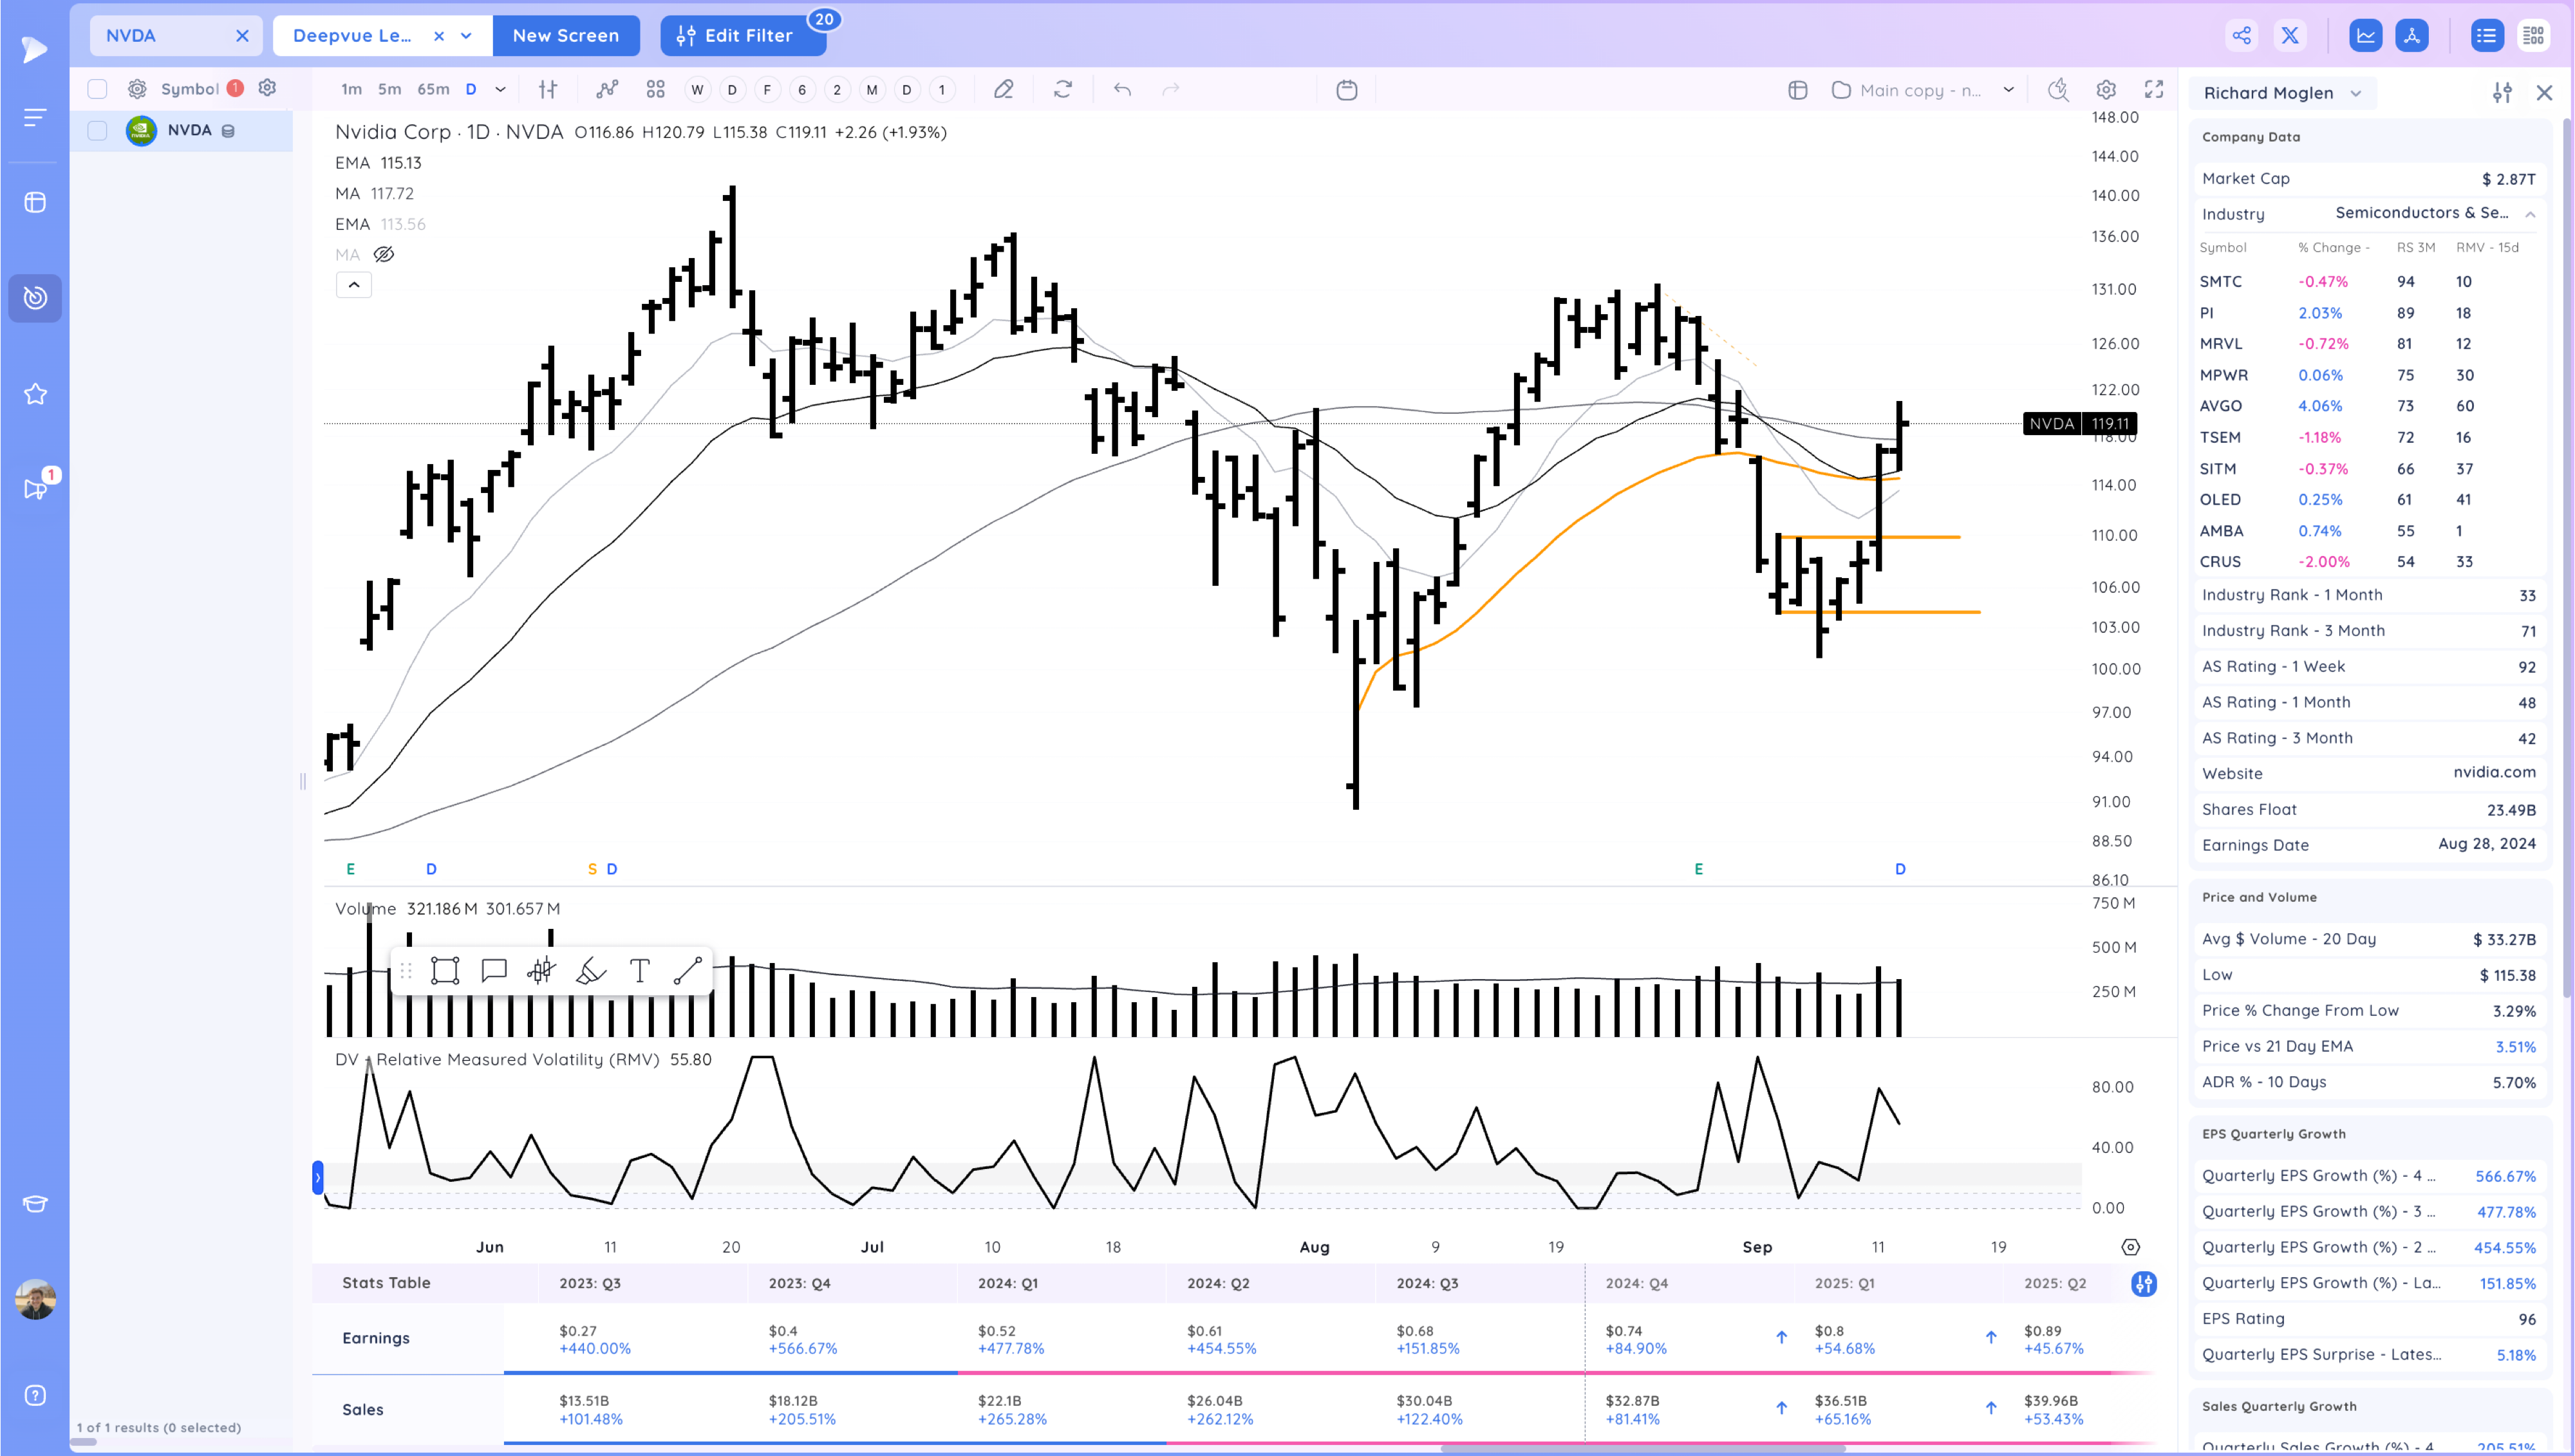
Task: Open the chart settings gear icon
Action: 2106,90
